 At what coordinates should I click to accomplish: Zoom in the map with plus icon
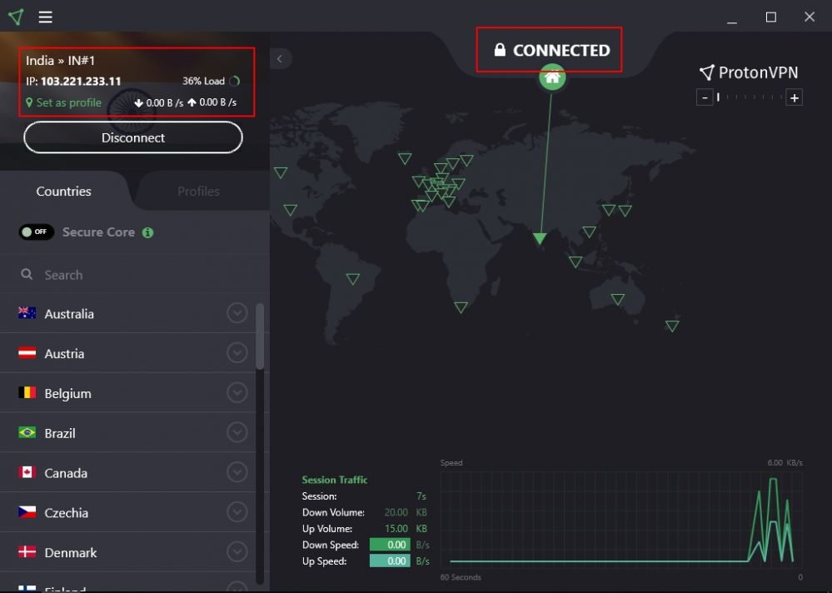click(x=795, y=98)
